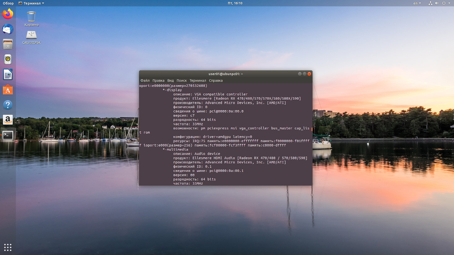
Task: Click the driver=amdgpu latency=0 configuration line
Action: click(x=213, y=137)
